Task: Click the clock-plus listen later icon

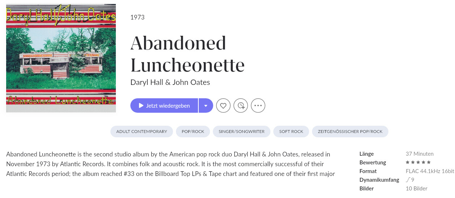Action: pos(241,106)
